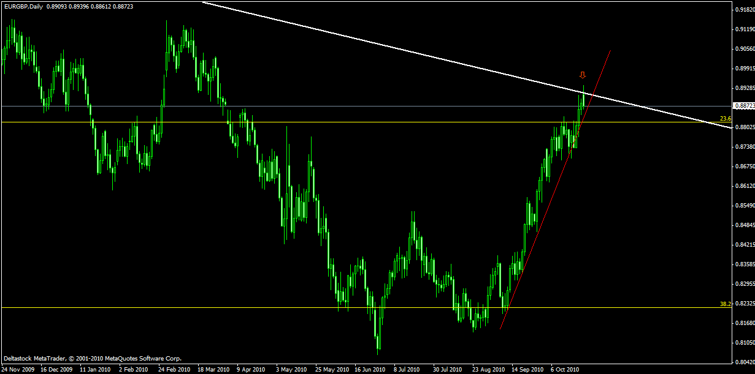This screenshot has width=755, height=374.
Task: Click the 18 Mar 2010 date label
Action: point(214,370)
